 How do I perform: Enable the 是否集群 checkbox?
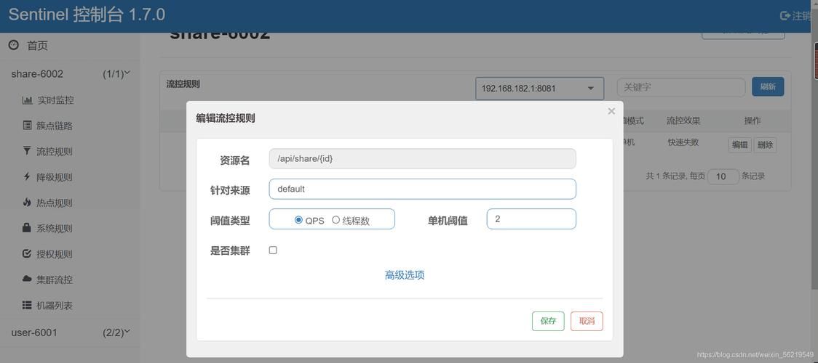[x=273, y=250]
